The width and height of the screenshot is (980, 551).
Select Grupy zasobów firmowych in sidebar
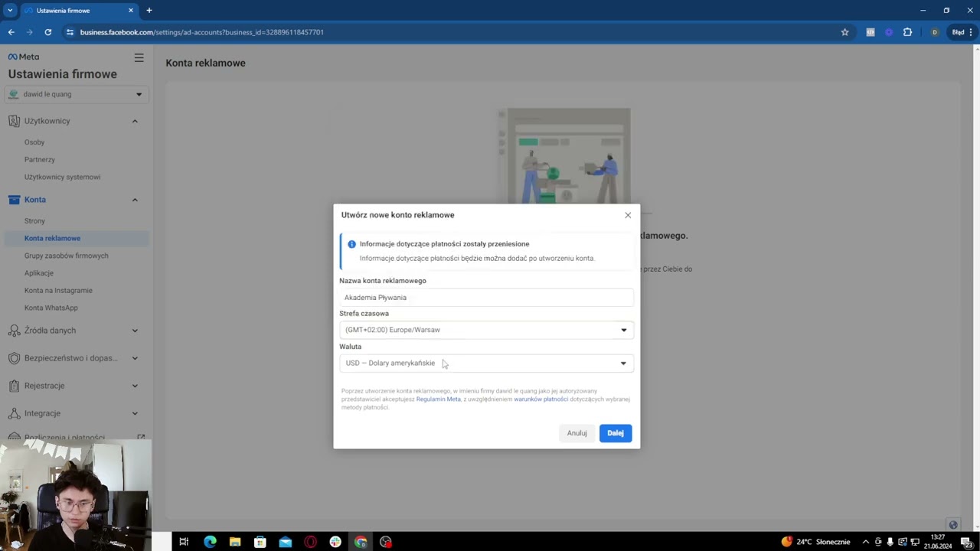pyautogui.click(x=66, y=256)
